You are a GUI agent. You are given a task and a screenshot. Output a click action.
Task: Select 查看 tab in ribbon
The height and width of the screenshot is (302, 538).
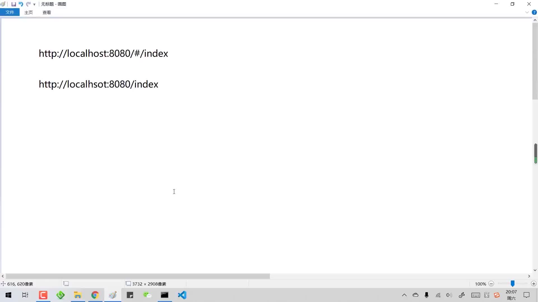47,12
